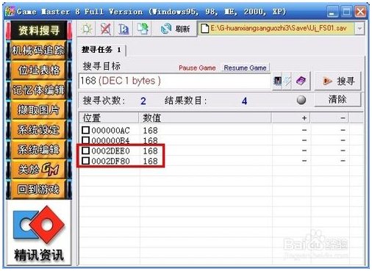Open 资料搜寻 sidebar menu
This screenshot has width=372, height=271.
point(39,31)
